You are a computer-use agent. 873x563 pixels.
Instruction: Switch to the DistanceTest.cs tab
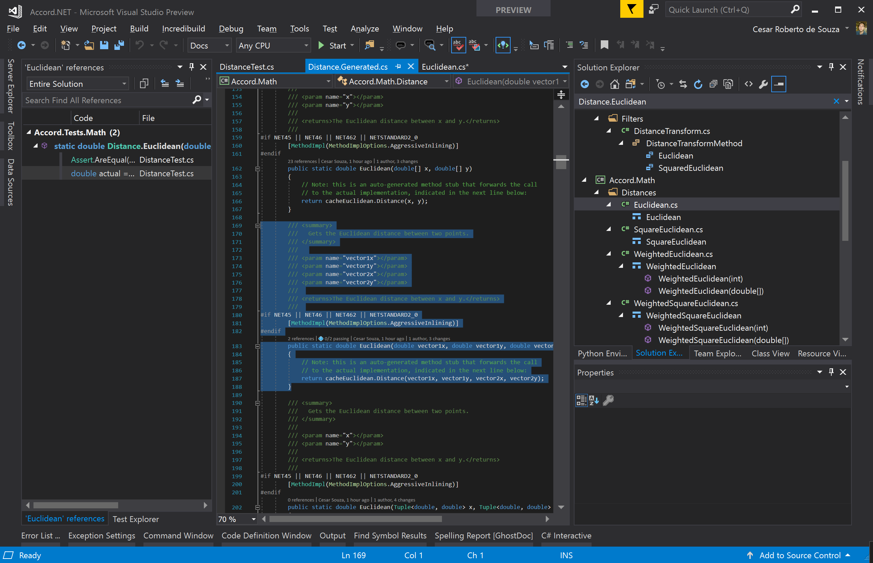click(247, 67)
